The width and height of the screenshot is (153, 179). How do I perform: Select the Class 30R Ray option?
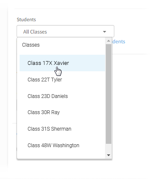pos(62,112)
